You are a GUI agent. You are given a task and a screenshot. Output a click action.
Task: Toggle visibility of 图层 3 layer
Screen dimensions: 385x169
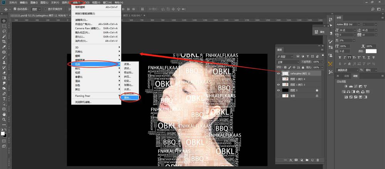tap(278, 90)
